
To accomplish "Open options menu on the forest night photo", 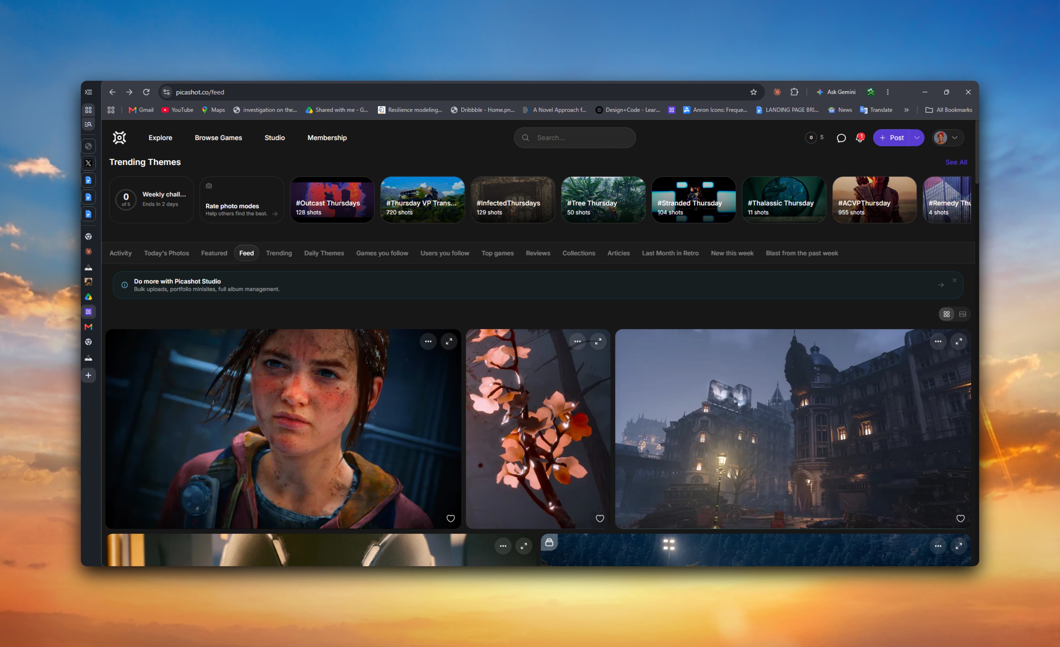I will [938, 546].
